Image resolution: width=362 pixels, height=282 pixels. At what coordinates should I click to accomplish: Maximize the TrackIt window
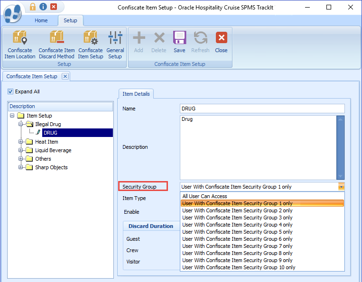pyautogui.click(x=329, y=8)
